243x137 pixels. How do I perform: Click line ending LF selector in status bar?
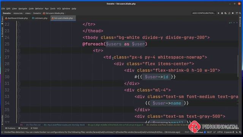coord(215,132)
